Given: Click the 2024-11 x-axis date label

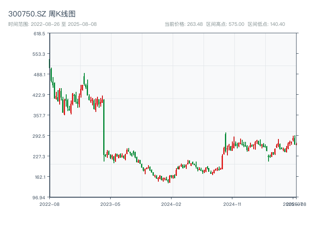Looking at the screenshot, I should tap(233, 204).
